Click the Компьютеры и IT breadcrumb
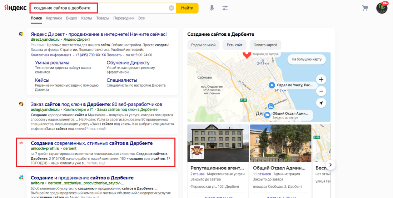This screenshot has height=198, width=393. point(79,110)
